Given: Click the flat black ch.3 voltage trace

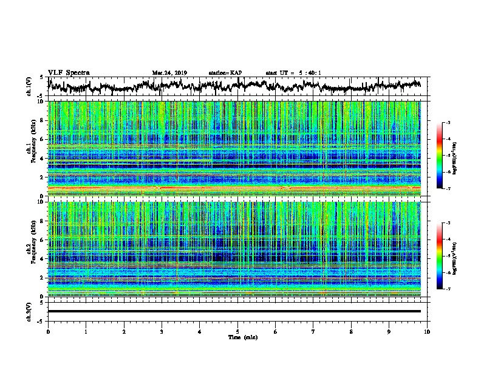Looking at the screenshot, I should [x=234, y=311].
